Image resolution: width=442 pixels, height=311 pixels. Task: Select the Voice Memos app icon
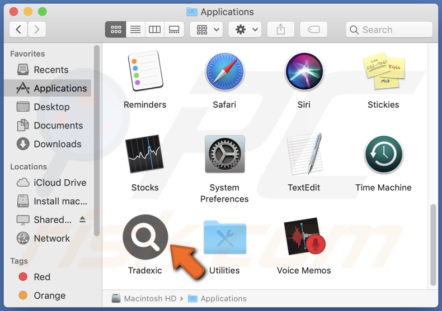point(304,236)
